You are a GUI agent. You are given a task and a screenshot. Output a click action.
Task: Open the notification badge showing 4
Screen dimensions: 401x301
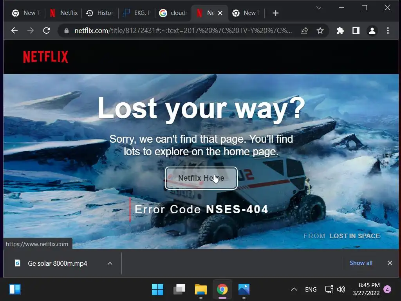pyautogui.click(x=387, y=290)
